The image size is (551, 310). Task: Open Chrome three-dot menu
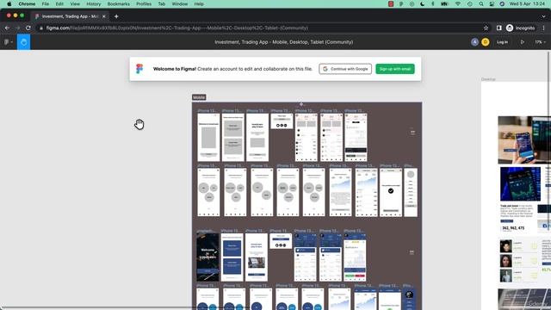(x=543, y=28)
